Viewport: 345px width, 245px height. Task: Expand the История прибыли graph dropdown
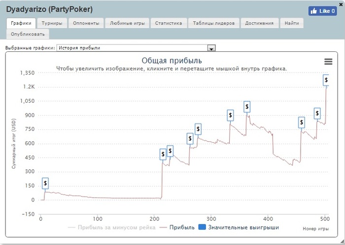click(x=136, y=48)
